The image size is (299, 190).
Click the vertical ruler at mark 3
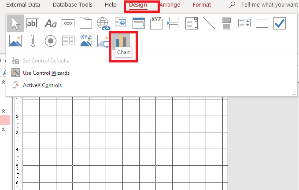(17, 132)
